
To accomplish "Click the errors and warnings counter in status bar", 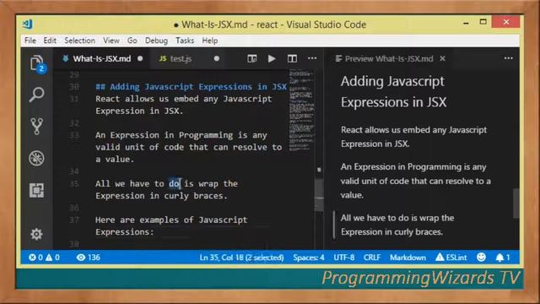I will click(x=44, y=258).
